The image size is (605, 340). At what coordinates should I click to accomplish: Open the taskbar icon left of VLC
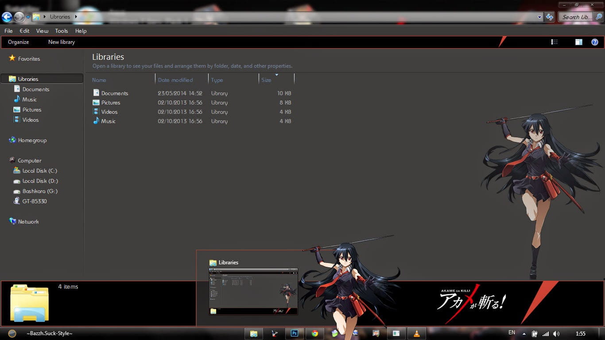396,333
